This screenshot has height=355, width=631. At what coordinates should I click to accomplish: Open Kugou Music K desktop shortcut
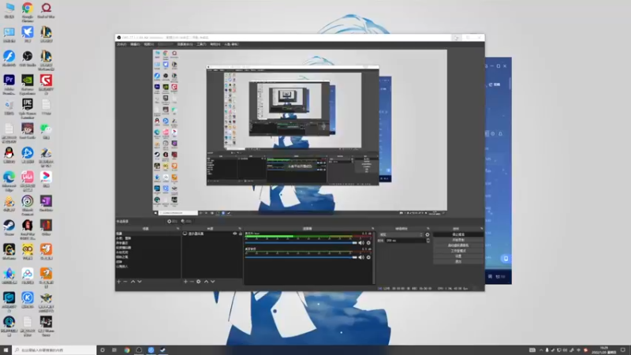tap(28, 300)
